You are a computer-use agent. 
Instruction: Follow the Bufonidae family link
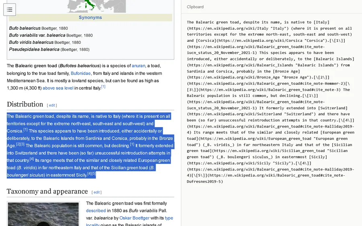point(80,74)
